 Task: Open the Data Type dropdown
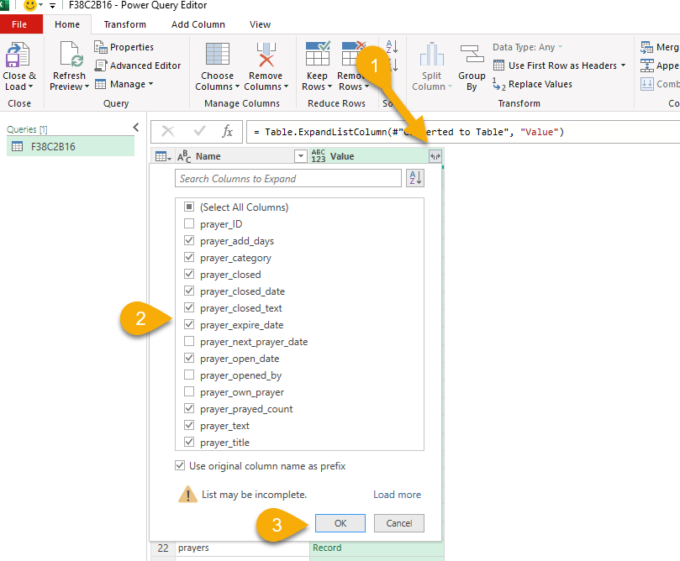561,47
